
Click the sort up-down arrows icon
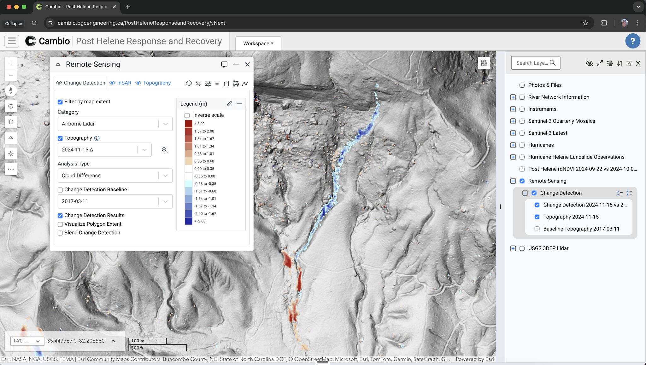[x=620, y=63]
